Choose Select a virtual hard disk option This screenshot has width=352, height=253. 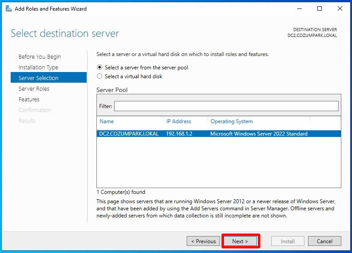pyautogui.click(x=100, y=76)
